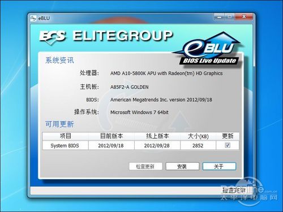The height and width of the screenshot is (212, 283).
Task: Click the 更新 column header
Action: (x=228, y=136)
